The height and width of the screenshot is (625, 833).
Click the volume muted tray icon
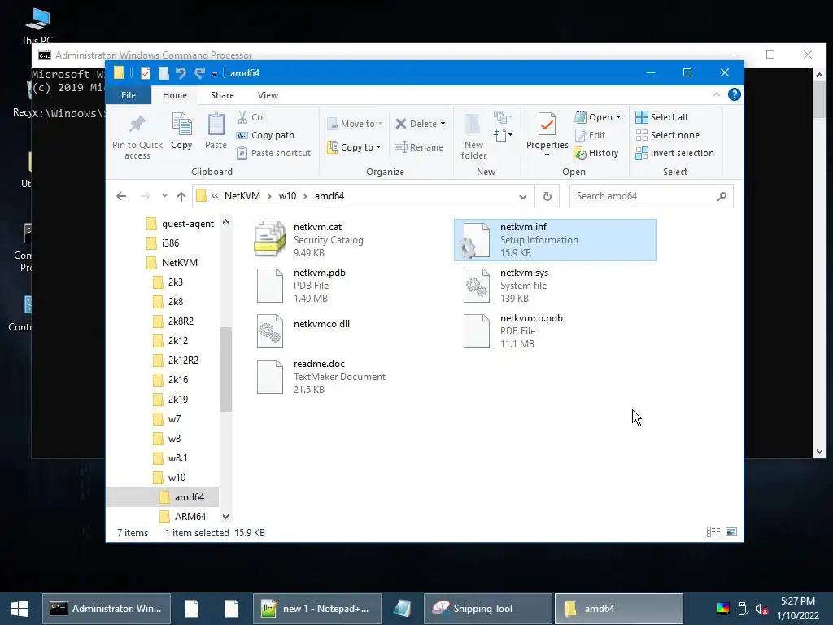(x=761, y=609)
